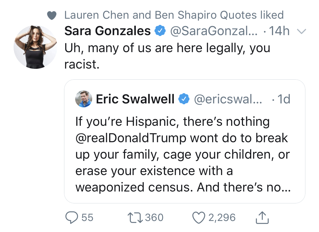View the 360 retweets count
Screen dimensions: 319x232
[154, 218]
